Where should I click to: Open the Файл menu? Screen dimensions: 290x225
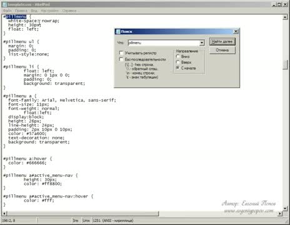pos(7,11)
